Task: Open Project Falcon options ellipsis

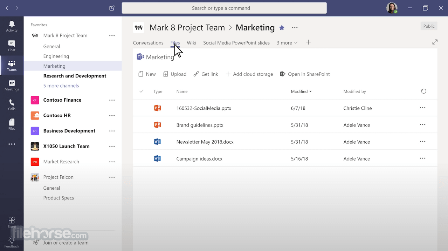Action: (112, 177)
